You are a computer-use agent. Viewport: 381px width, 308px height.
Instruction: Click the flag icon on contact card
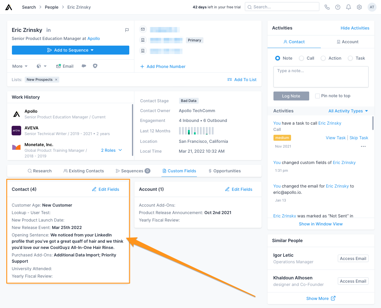click(x=127, y=30)
